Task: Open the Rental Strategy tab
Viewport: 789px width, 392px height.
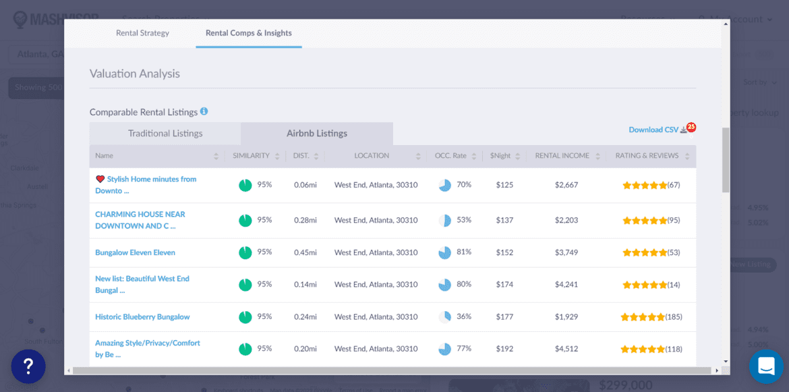Action: tap(142, 32)
